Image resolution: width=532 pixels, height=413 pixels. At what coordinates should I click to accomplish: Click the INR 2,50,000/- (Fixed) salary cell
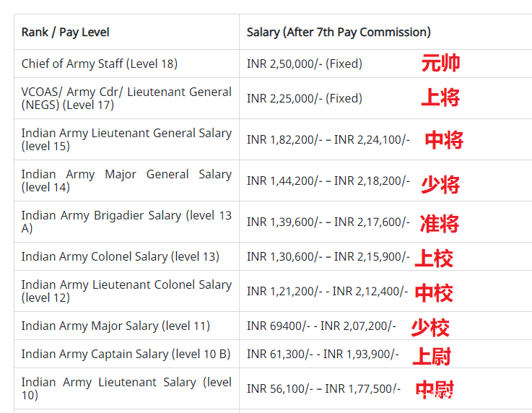point(305,64)
